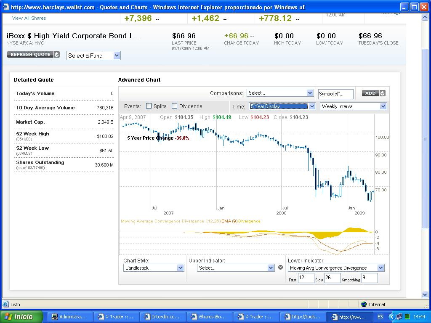Image resolution: width=431 pixels, height=323 pixels.
Task: Click the $66.96 last price value
Action: point(184,36)
